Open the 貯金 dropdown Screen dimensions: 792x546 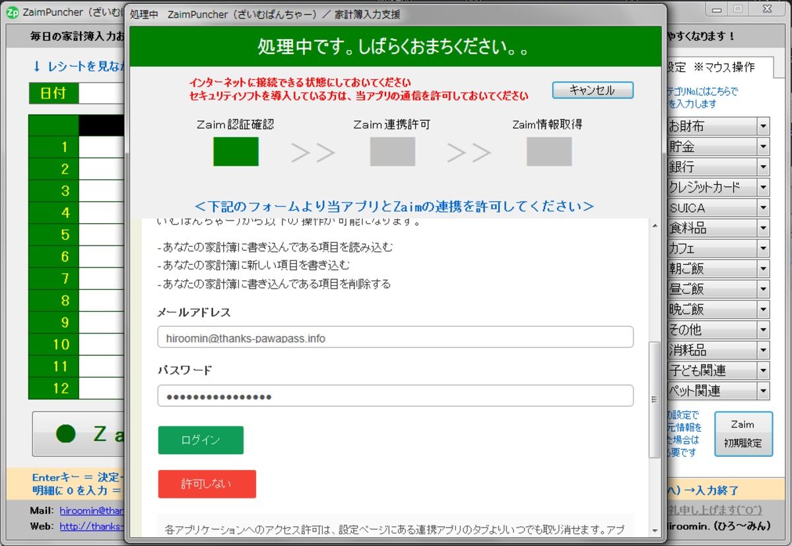click(x=763, y=147)
